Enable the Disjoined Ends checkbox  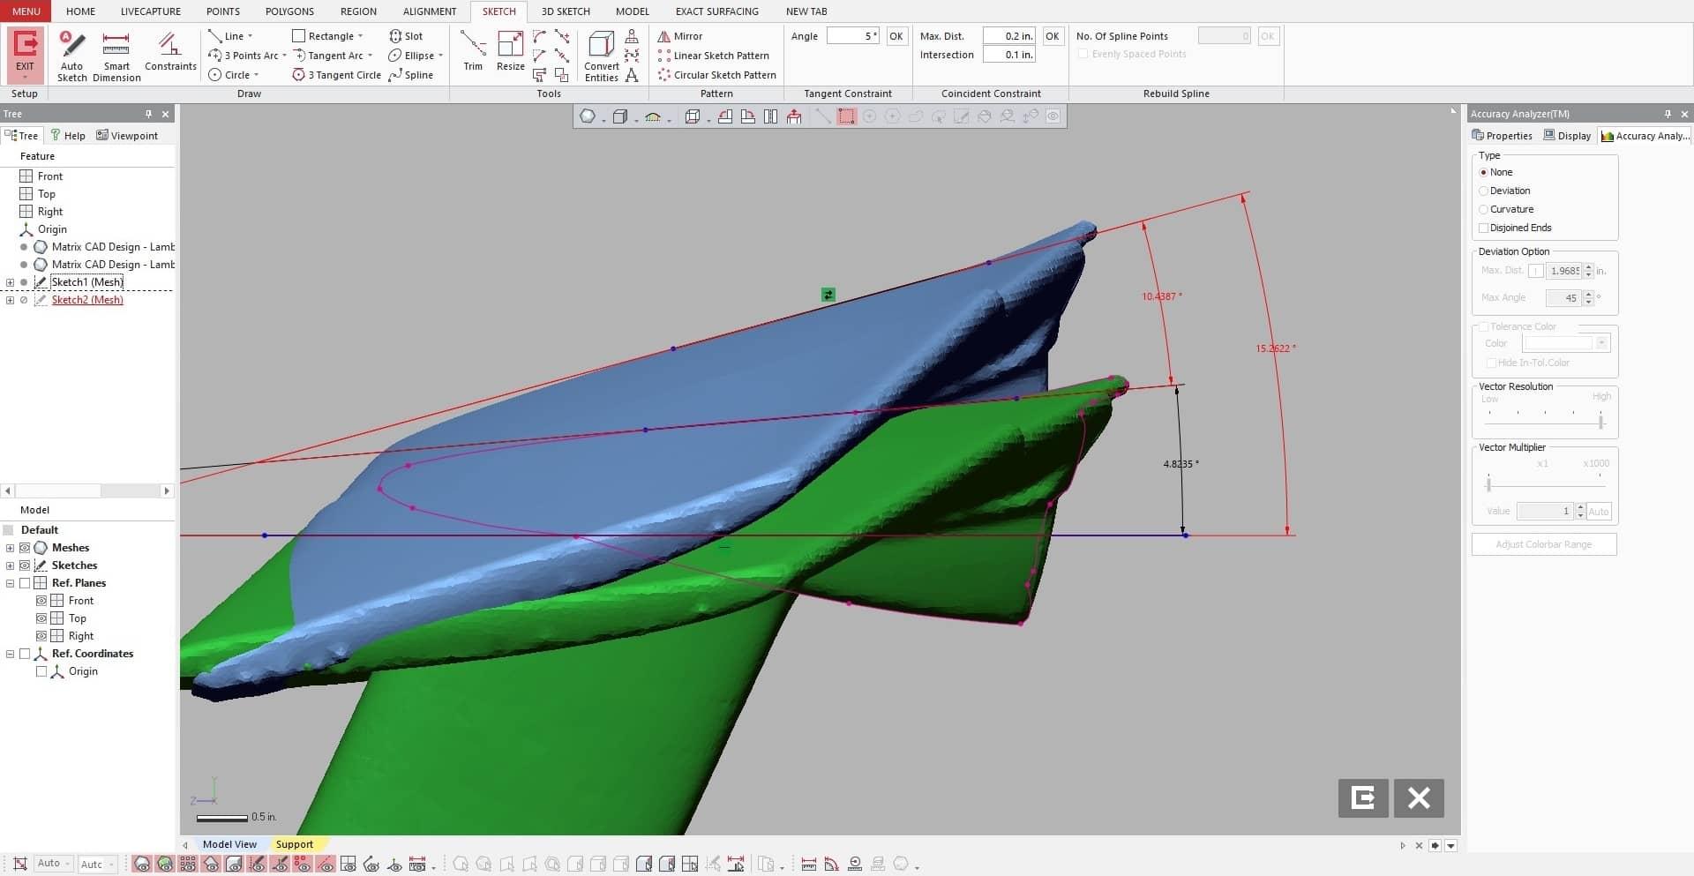1484,228
